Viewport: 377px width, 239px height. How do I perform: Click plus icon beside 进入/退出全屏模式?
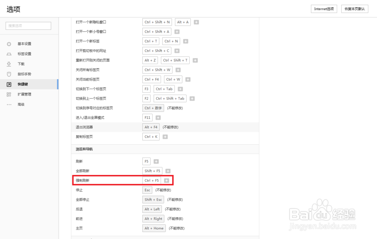coord(158,117)
